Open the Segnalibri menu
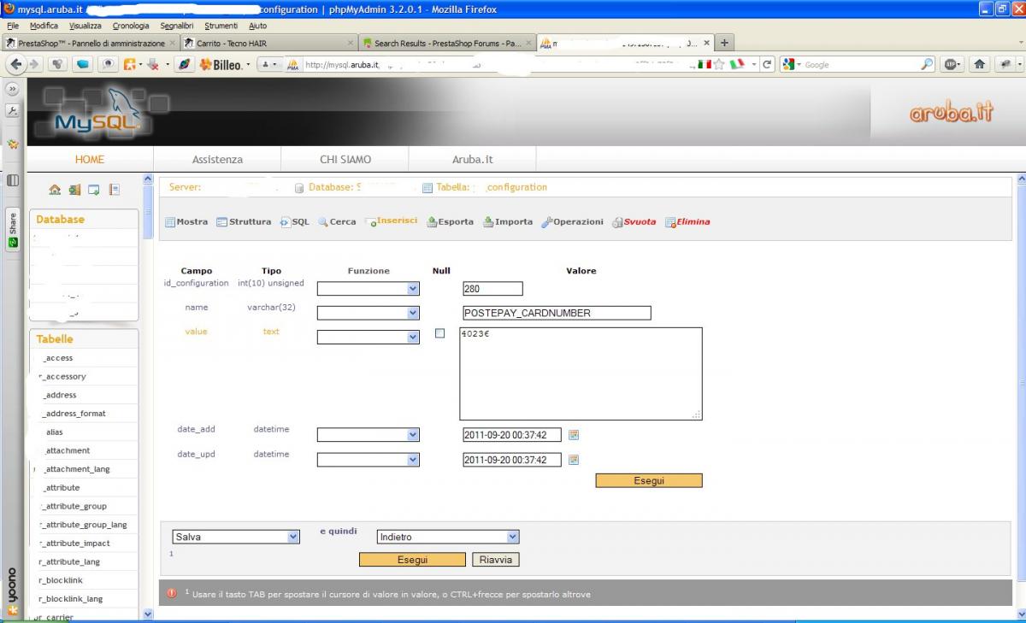 pyautogui.click(x=177, y=26)
